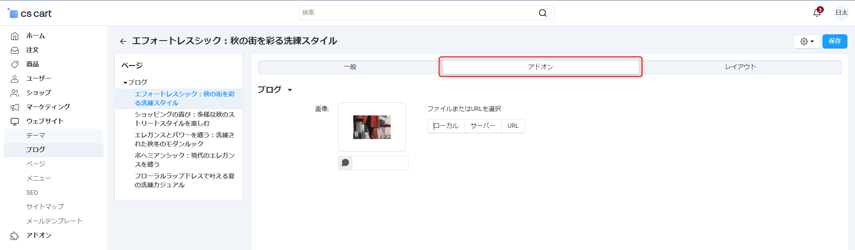Collapse the ブログ section heading arrow
The image size is (855, 250).
pos(290,90)
